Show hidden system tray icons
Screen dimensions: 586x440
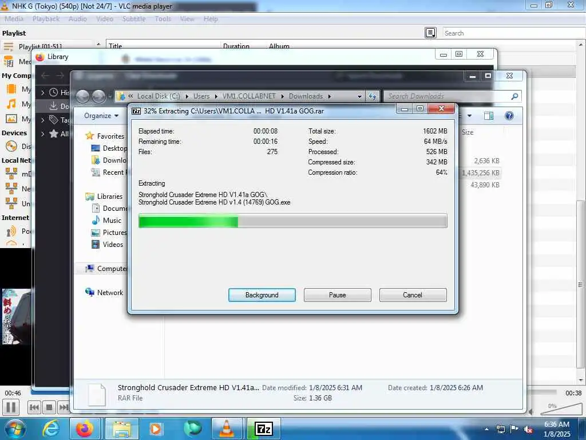[x=486, y=430]
